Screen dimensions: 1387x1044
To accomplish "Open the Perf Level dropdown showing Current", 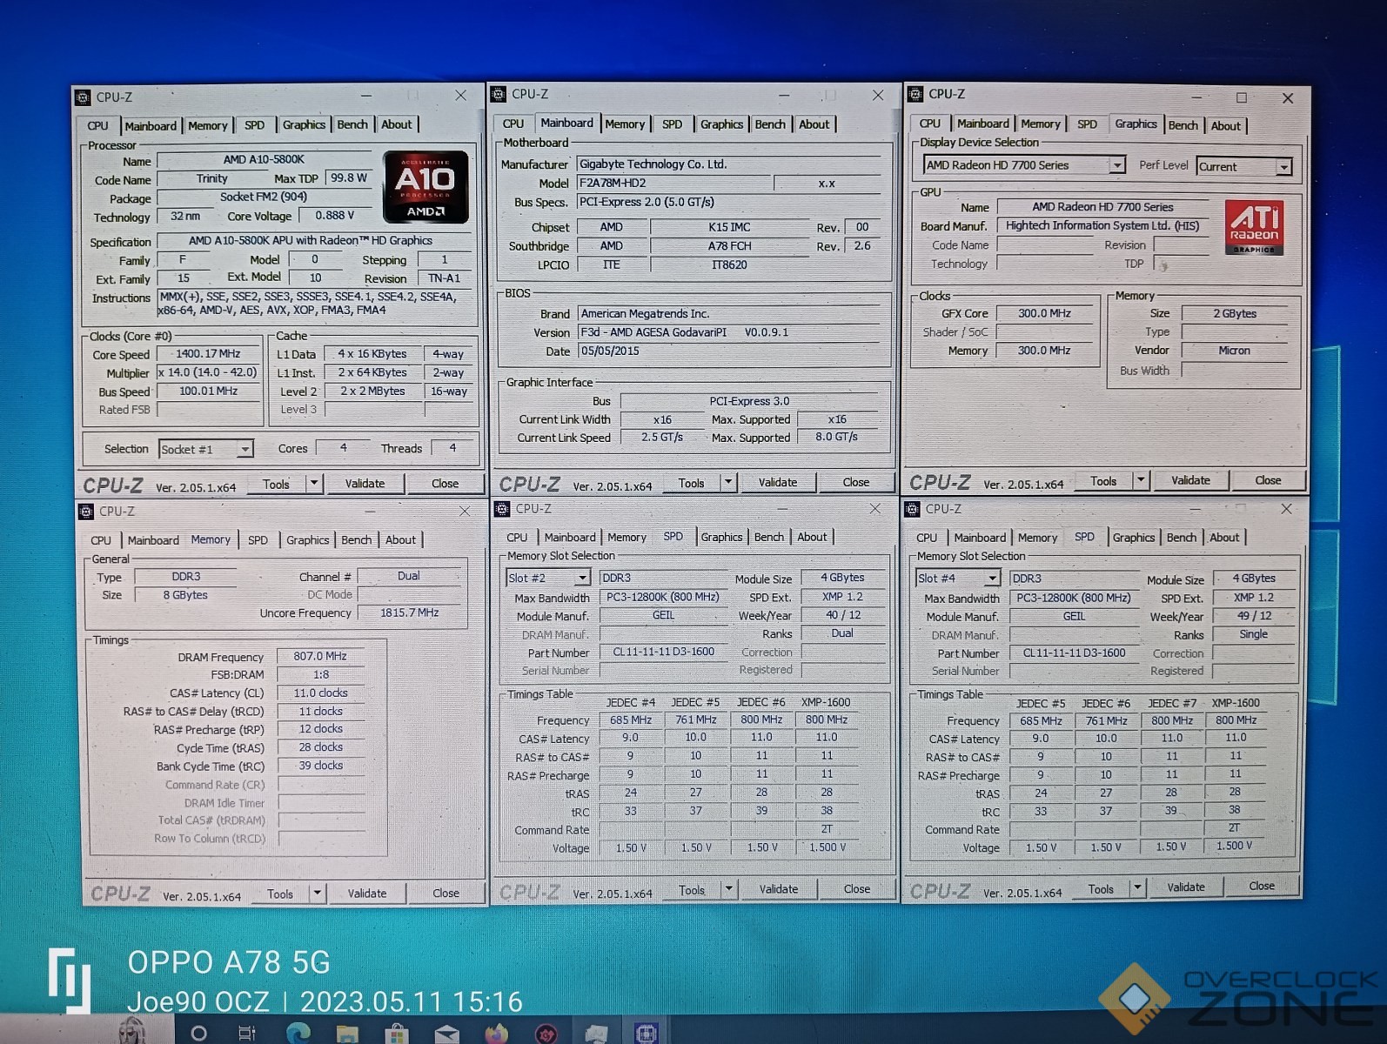I will (x=1283, y=167).
